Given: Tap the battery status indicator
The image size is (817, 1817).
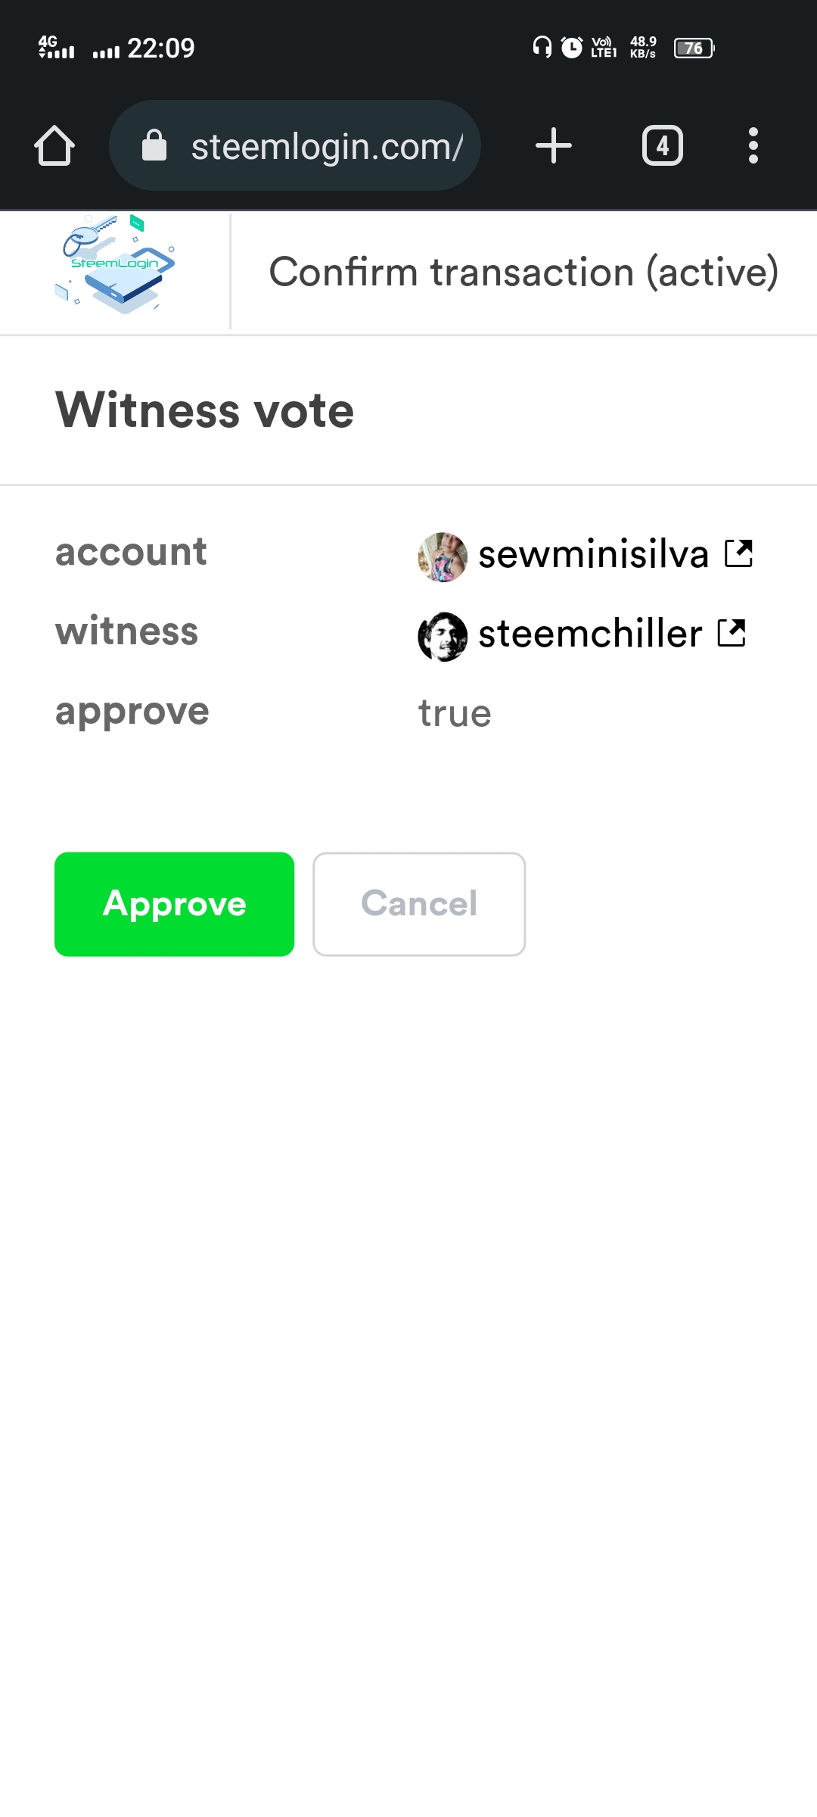Looking at the screenshot, I should 694,48.
